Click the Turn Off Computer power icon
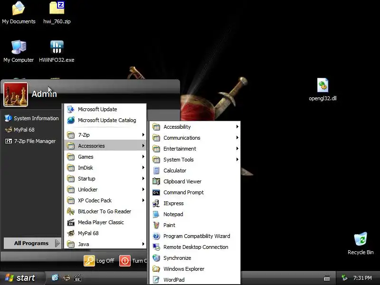This screenshot has width=380, height=285. click(x=125, y=261)
